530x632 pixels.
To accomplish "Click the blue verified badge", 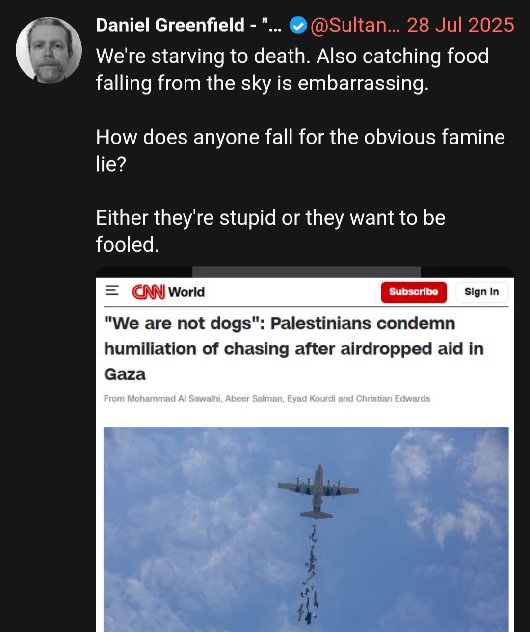I will coord(298,25).
